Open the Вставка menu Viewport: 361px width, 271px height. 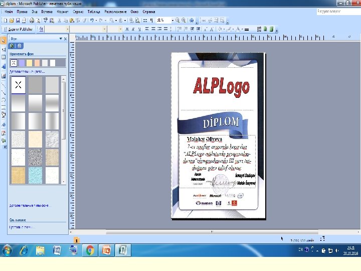coord(47,12)
